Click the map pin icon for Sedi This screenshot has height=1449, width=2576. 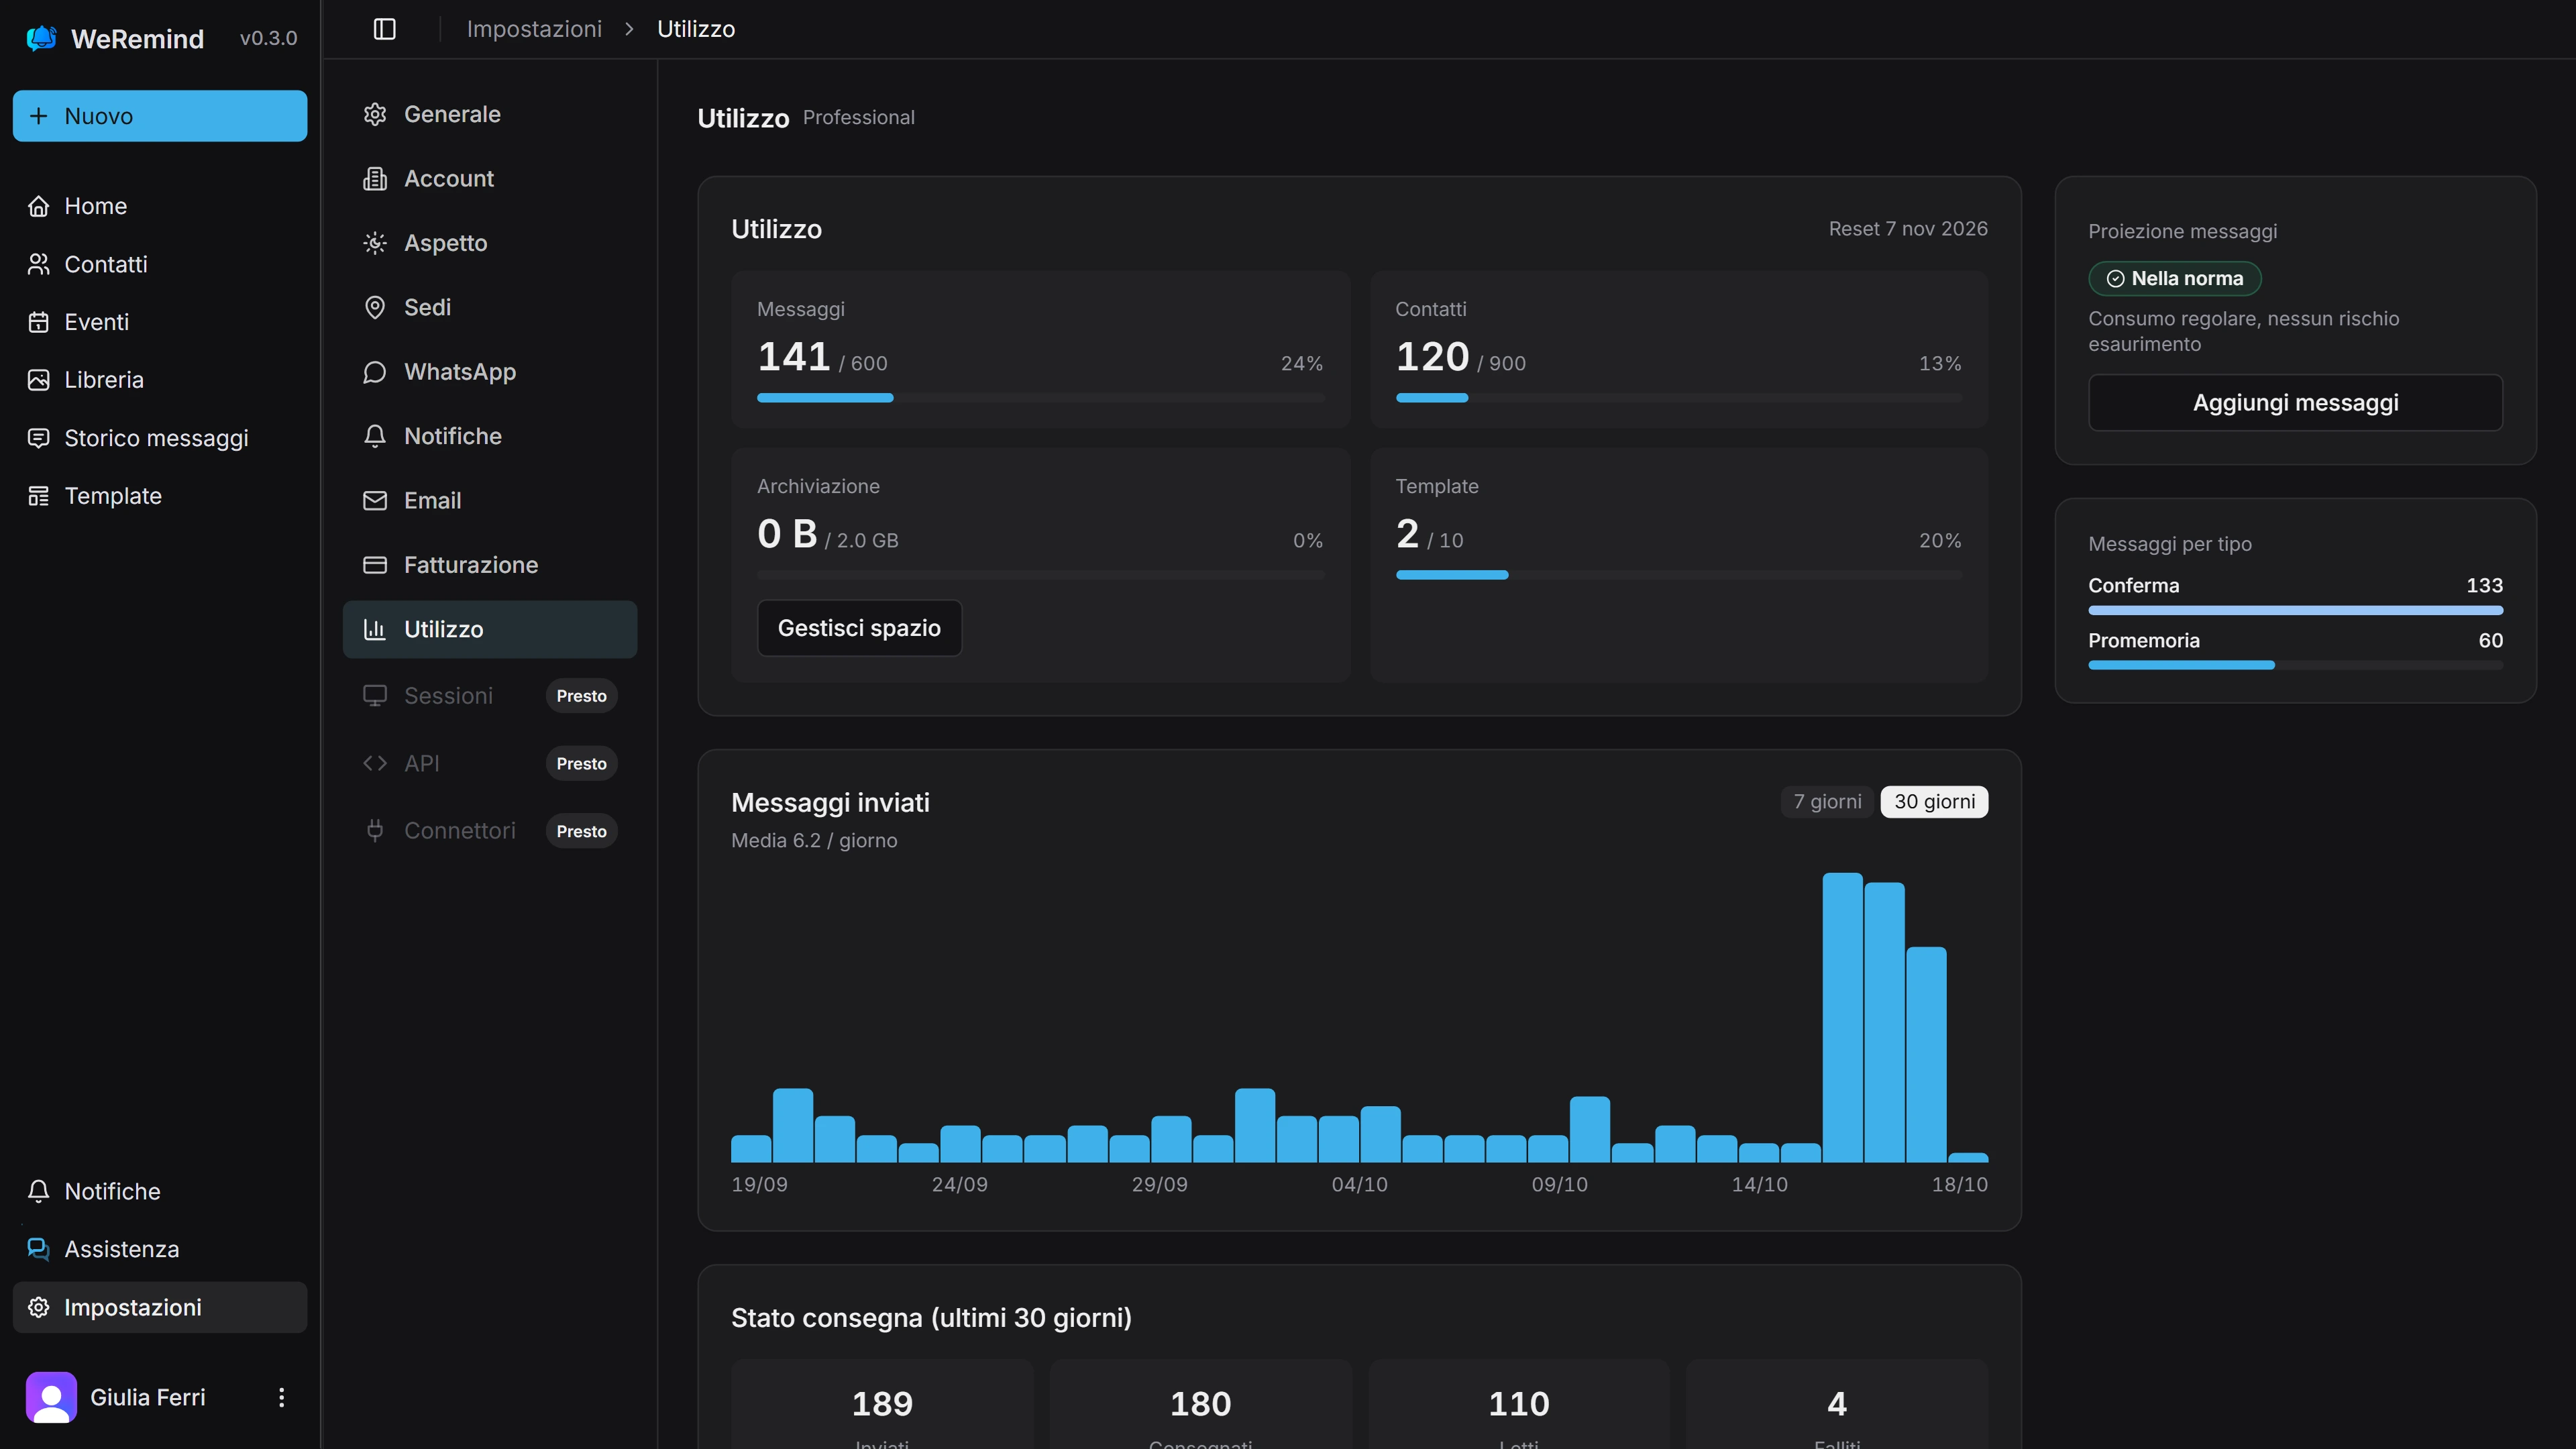tap(375, 307)
